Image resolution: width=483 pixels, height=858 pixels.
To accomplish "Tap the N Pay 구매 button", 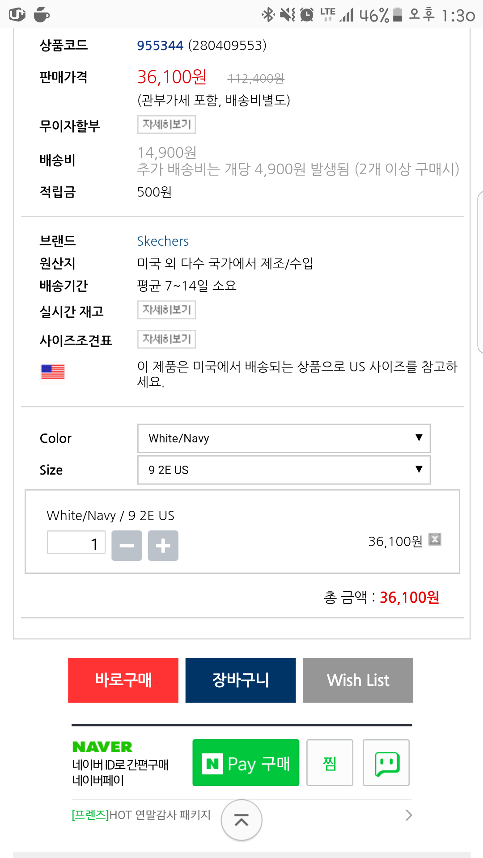I will click(x=246, y=763).
